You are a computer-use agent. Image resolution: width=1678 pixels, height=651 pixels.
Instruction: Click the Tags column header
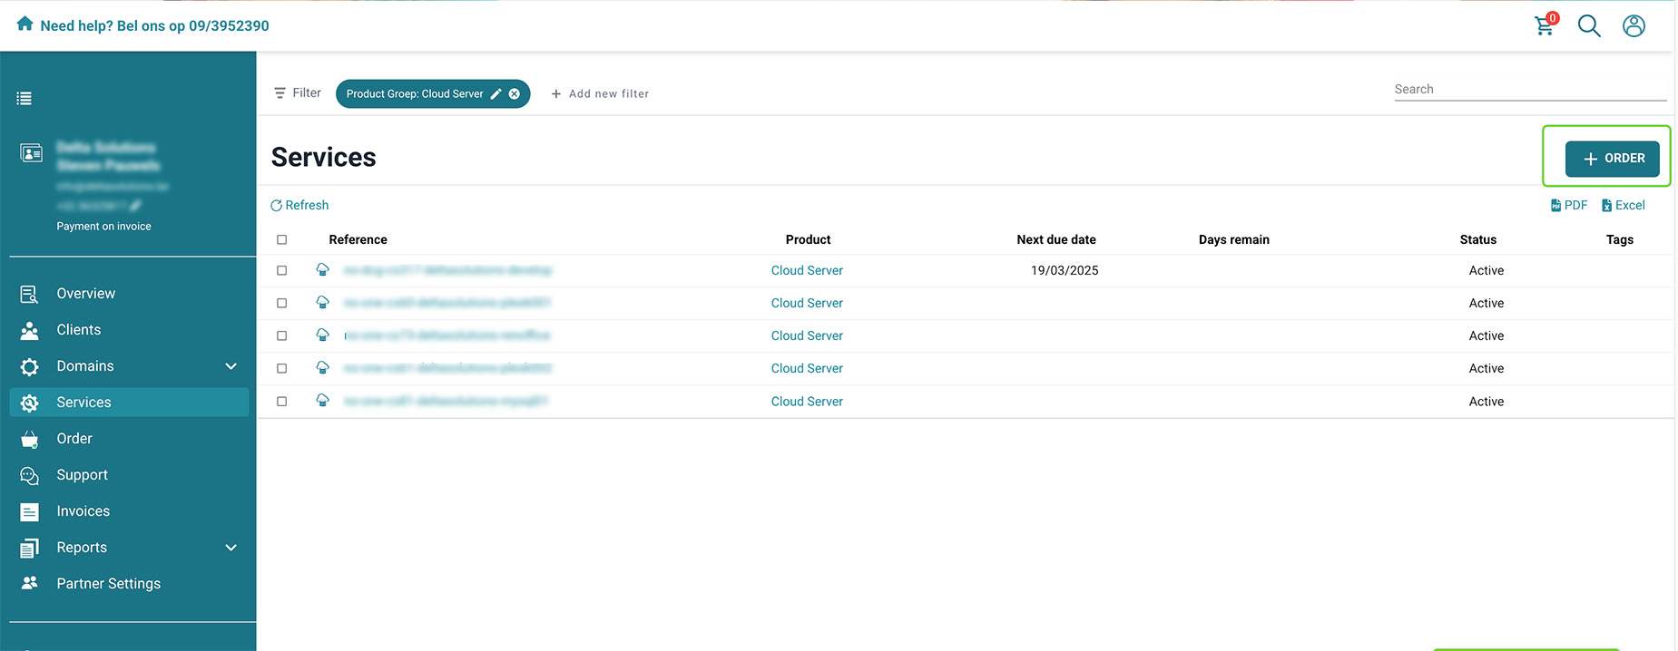tap(1619, 239)
